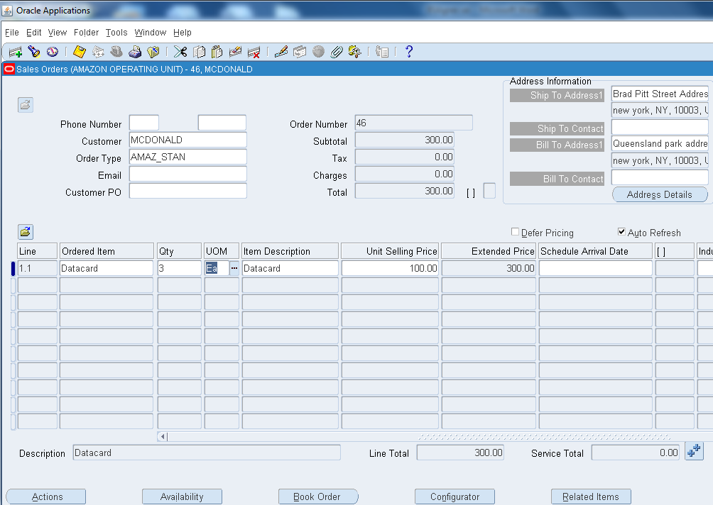Image resolution: width=713 pixels, height=505 pixels.
Task: Click the Order Type field AMAZ_STAN
Action: point(187,157)
